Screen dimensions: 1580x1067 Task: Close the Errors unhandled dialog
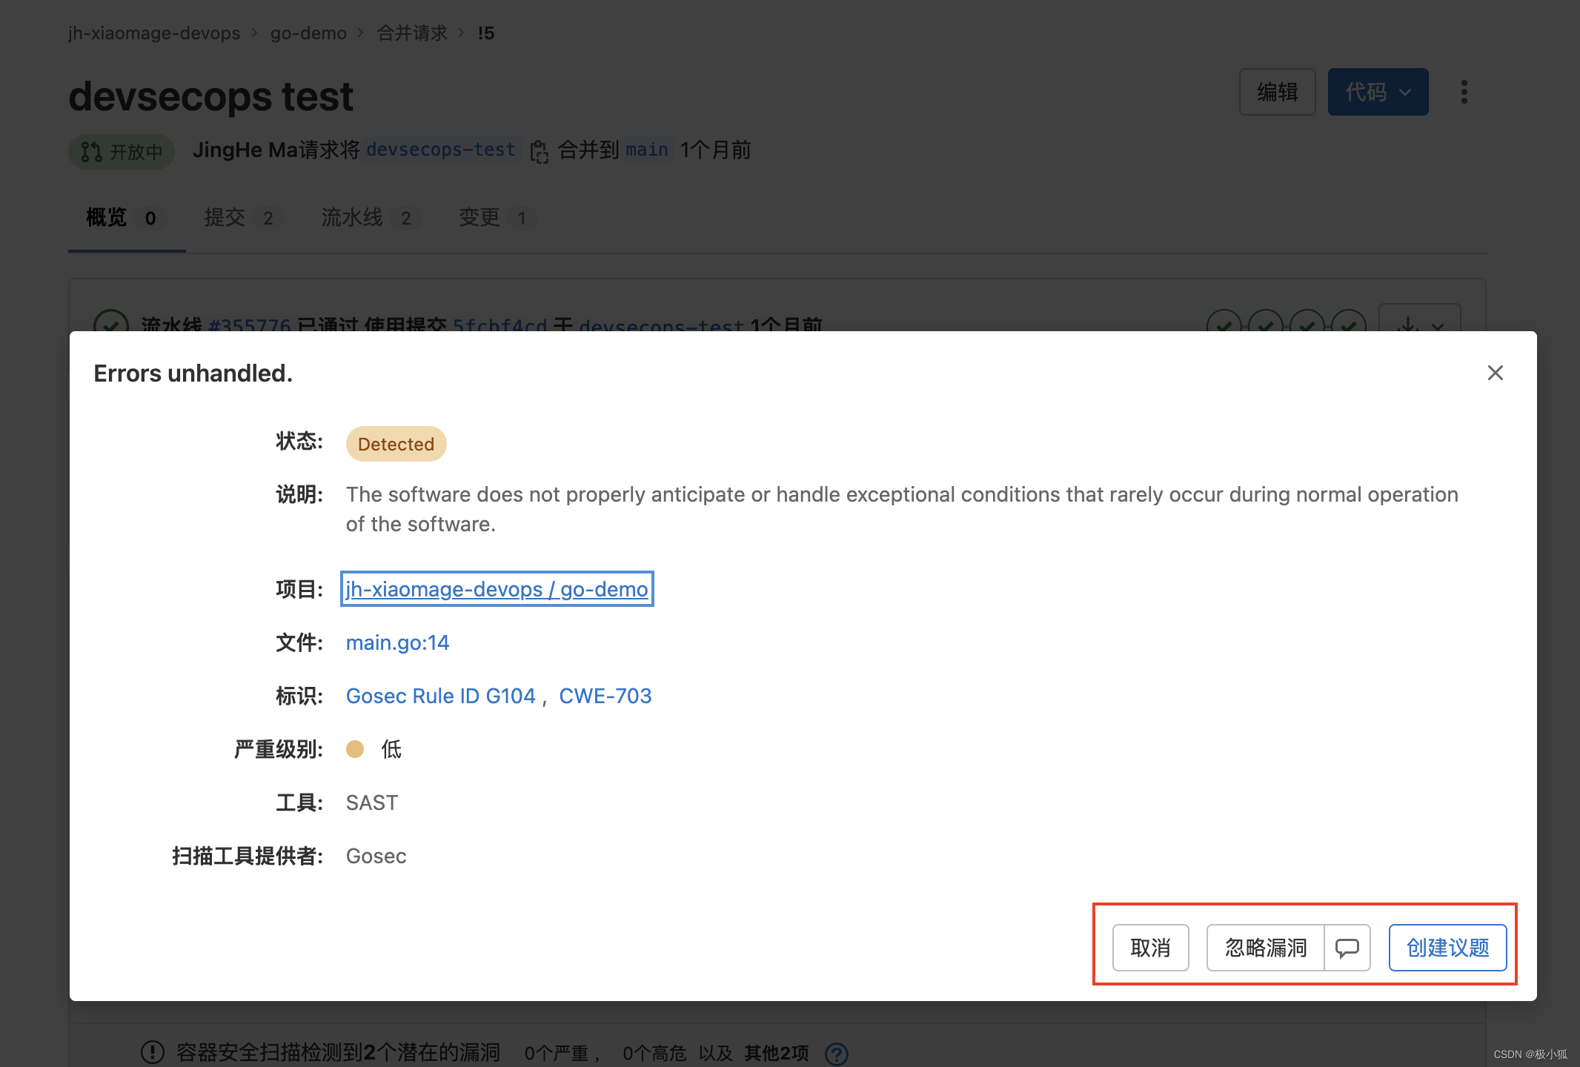[1495, 373]
